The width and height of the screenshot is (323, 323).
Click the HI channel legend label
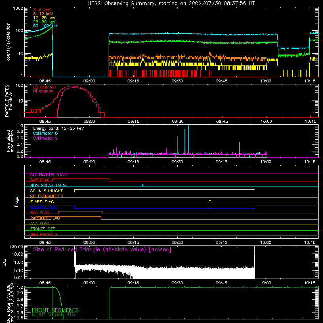coord(44,91)
